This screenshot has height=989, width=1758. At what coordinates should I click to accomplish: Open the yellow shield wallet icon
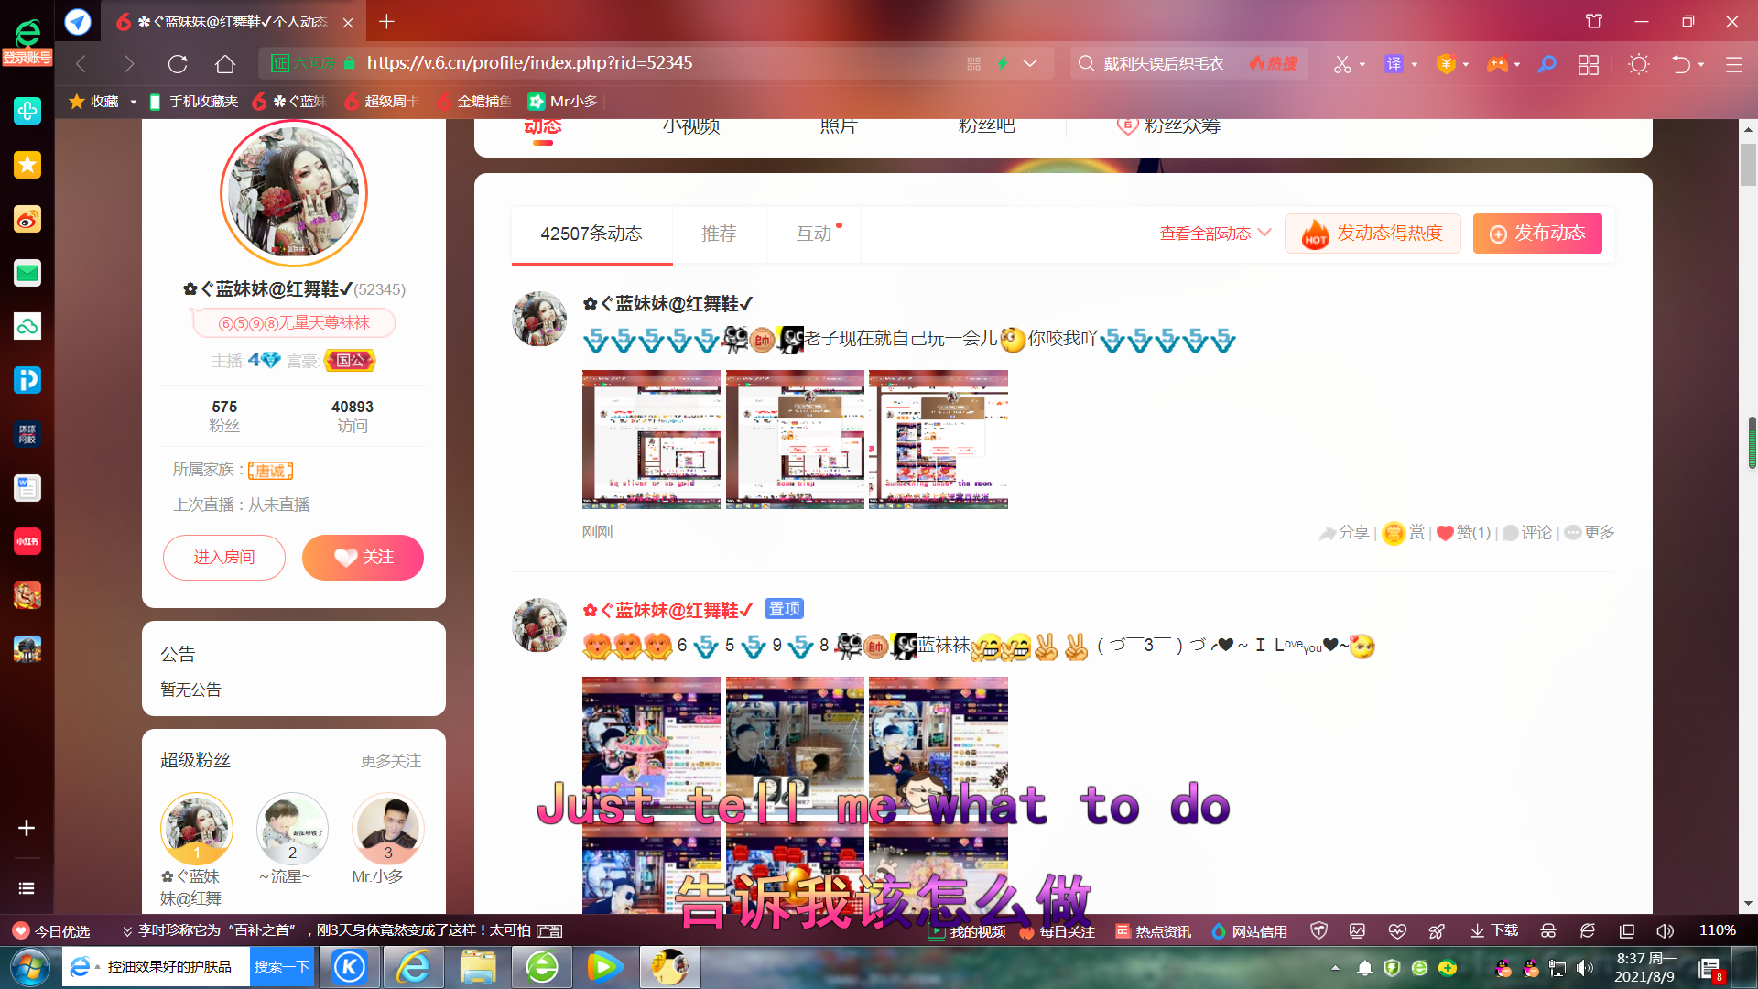pyautogui.click(x=1446, y=64)
